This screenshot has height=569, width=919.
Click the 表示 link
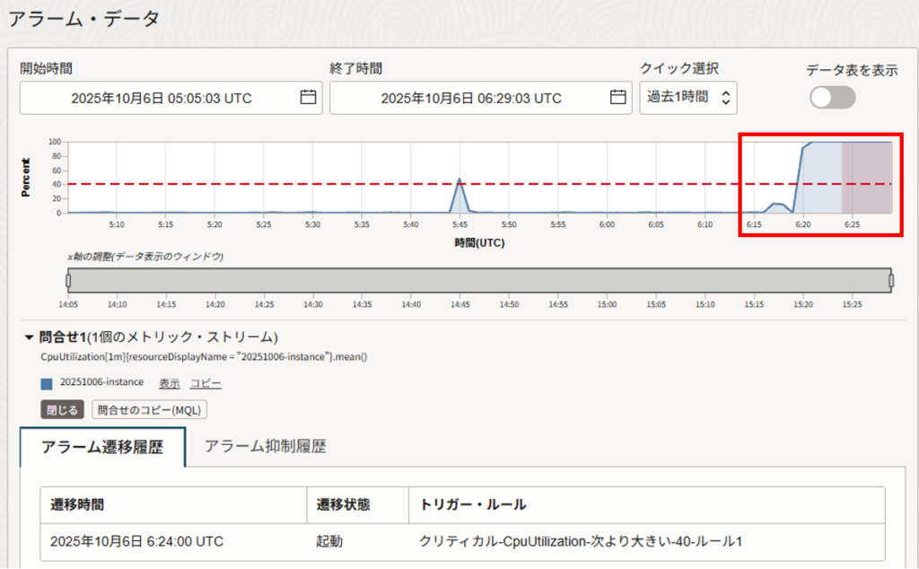click(170, 383)
